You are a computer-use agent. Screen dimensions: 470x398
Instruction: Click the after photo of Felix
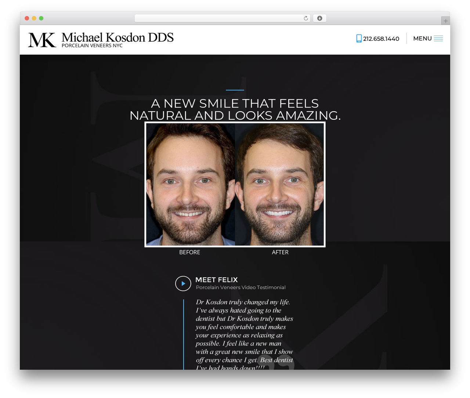279,184
